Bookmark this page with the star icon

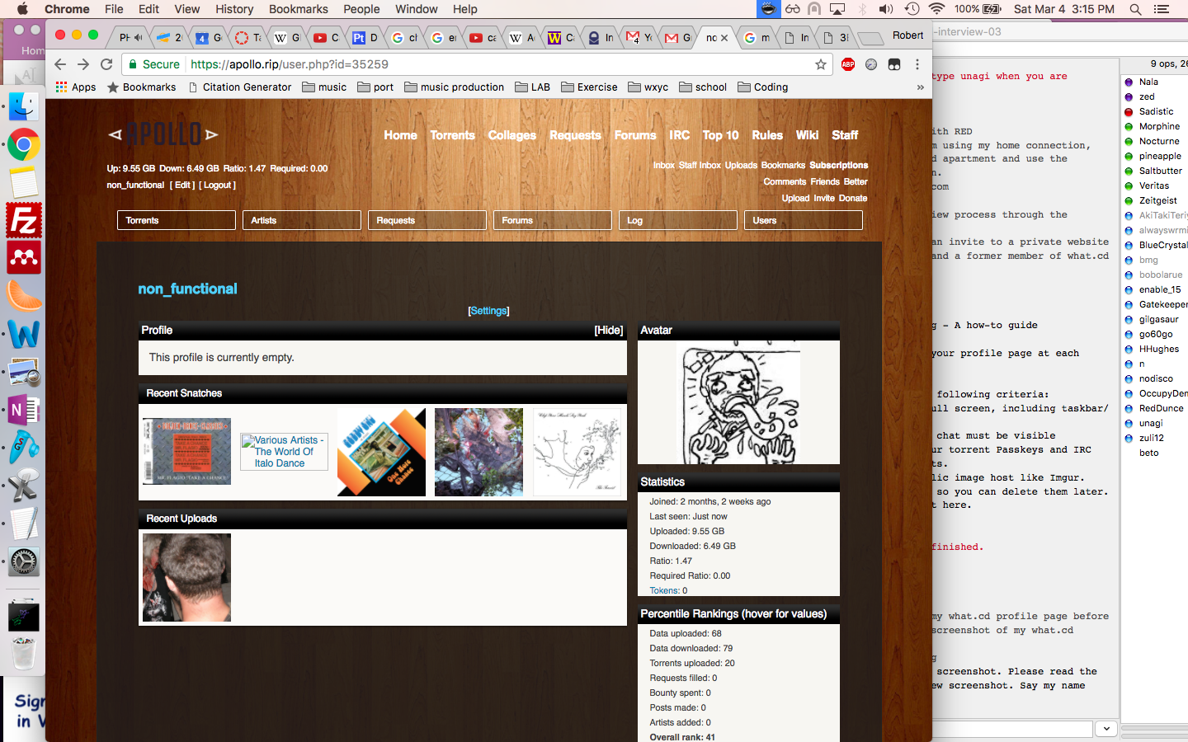pyautogui.click(x=820, y=64)
